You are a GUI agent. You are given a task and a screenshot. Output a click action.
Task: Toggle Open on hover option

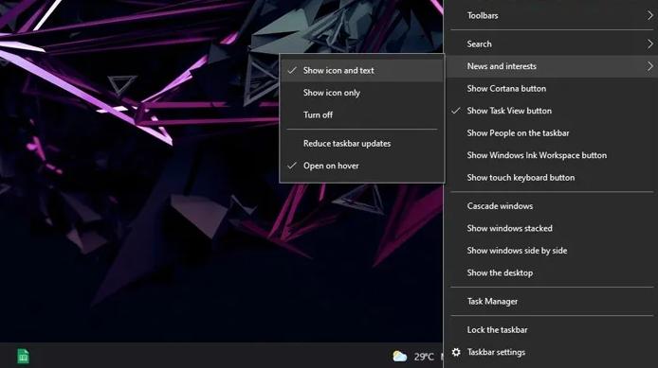pyautogui.click(x=361, y=166)
